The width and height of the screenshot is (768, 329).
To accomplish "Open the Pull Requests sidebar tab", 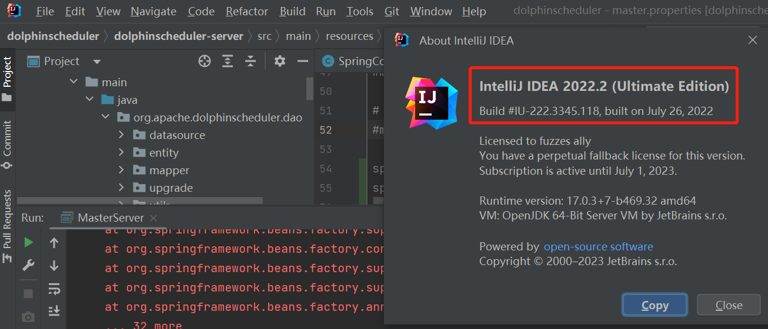I will coord(7,225).
